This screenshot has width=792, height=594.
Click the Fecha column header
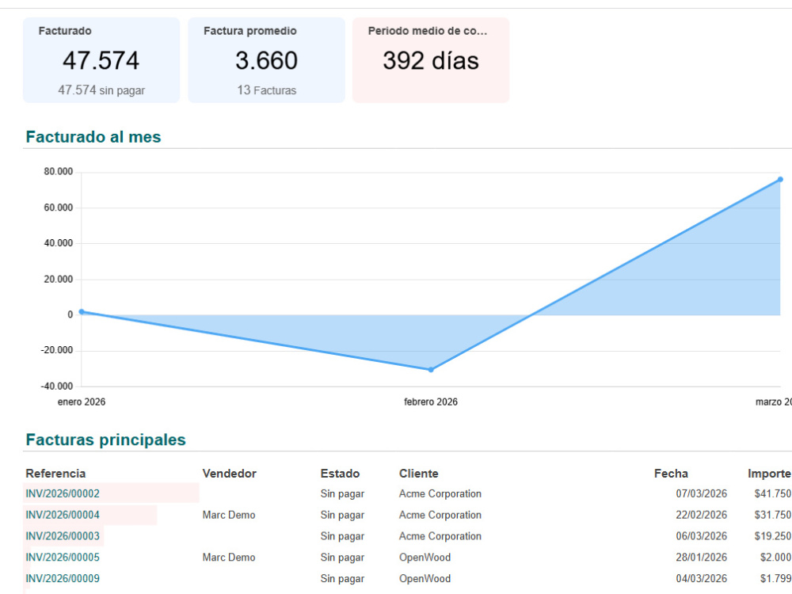(x=671, y=474)
